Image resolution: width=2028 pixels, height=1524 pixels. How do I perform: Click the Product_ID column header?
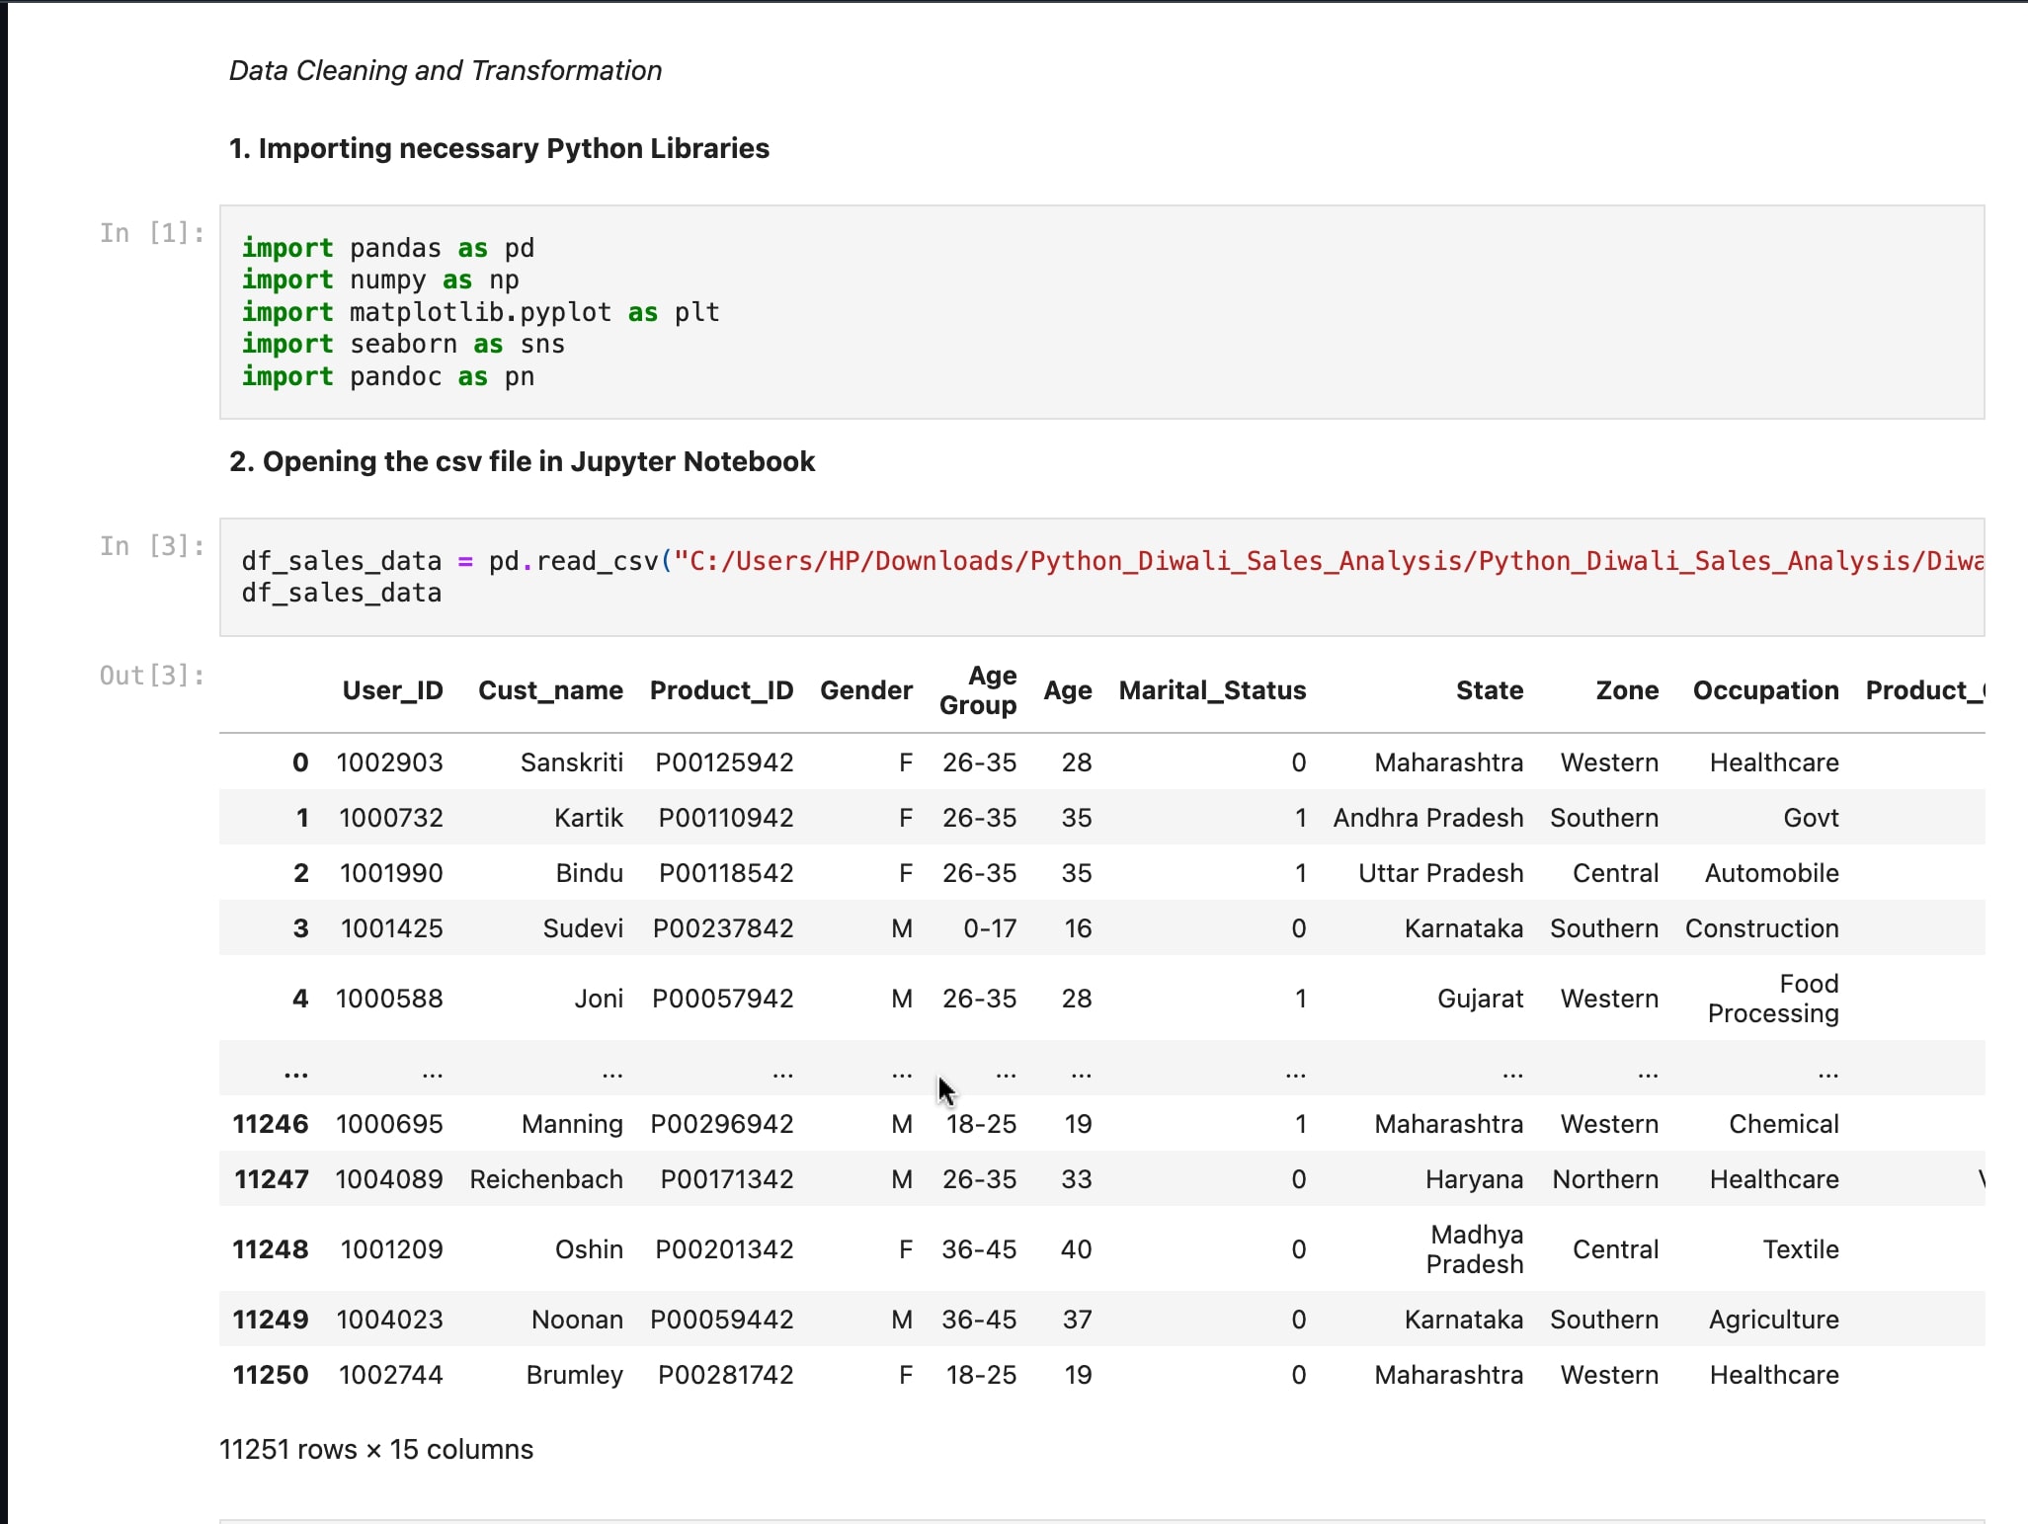(x=721, y=690)
